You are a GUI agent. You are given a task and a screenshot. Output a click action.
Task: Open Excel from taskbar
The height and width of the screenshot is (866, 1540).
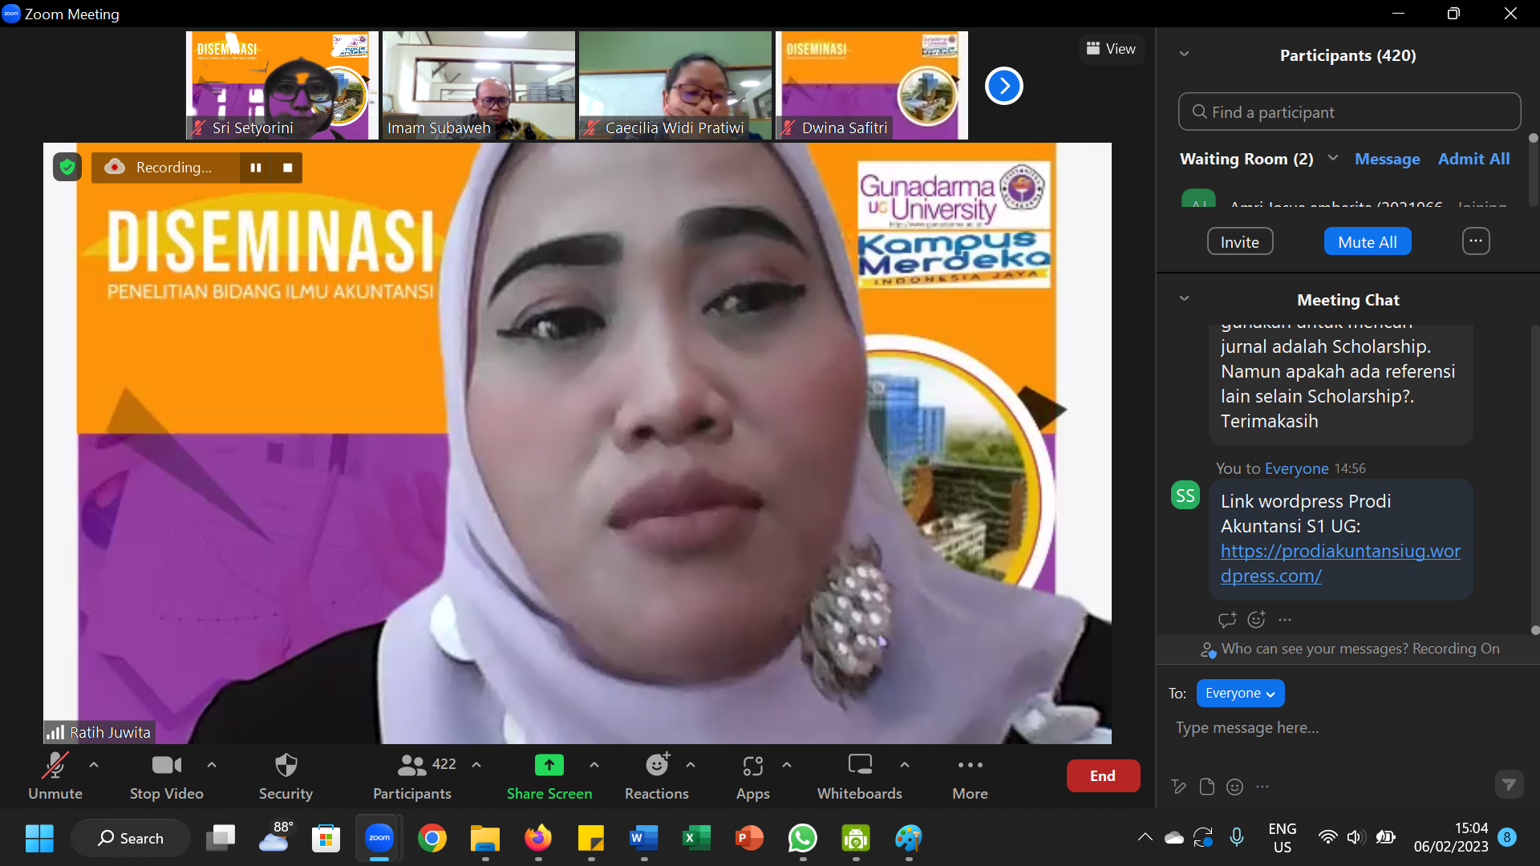click(697, 838)
